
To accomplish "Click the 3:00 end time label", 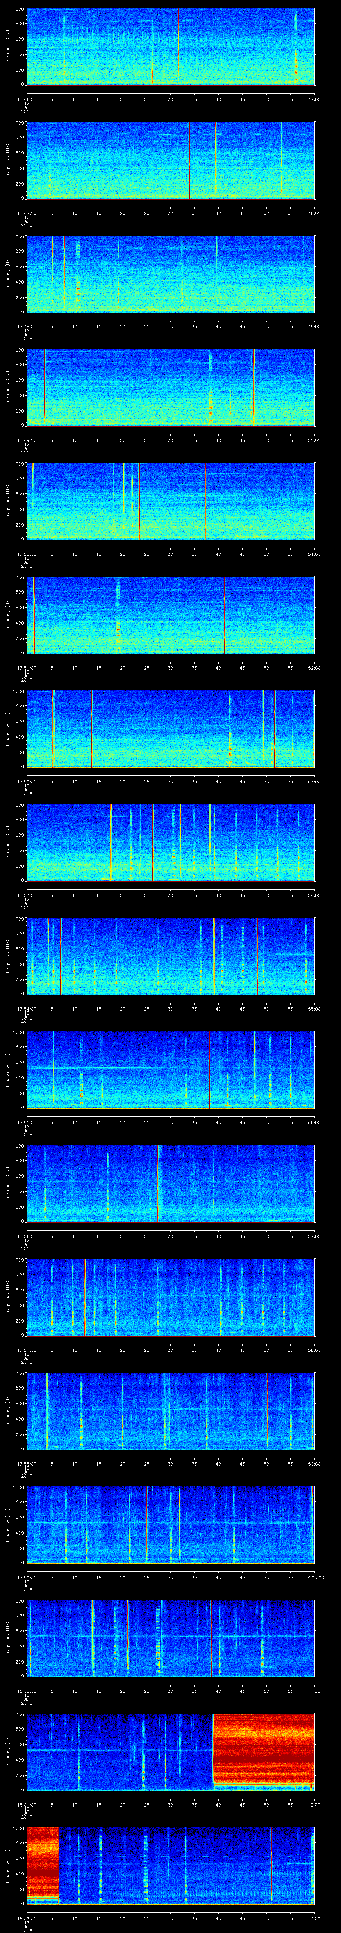I will click(315, 1918).
